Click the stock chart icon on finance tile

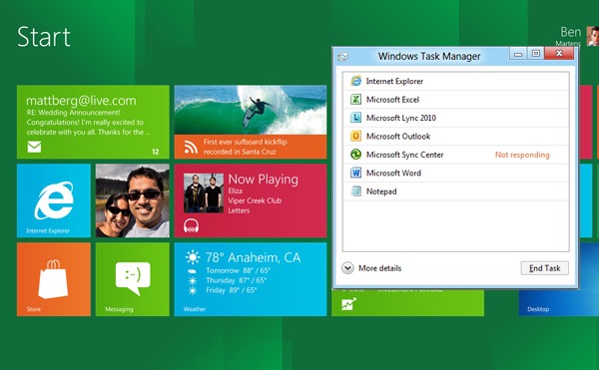tap(348, 304)
